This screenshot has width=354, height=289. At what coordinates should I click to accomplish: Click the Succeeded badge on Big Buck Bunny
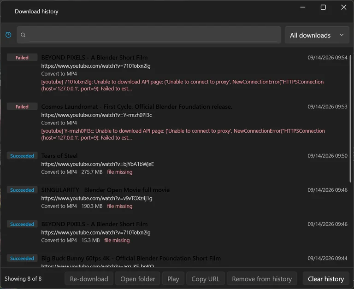(22, 258)
